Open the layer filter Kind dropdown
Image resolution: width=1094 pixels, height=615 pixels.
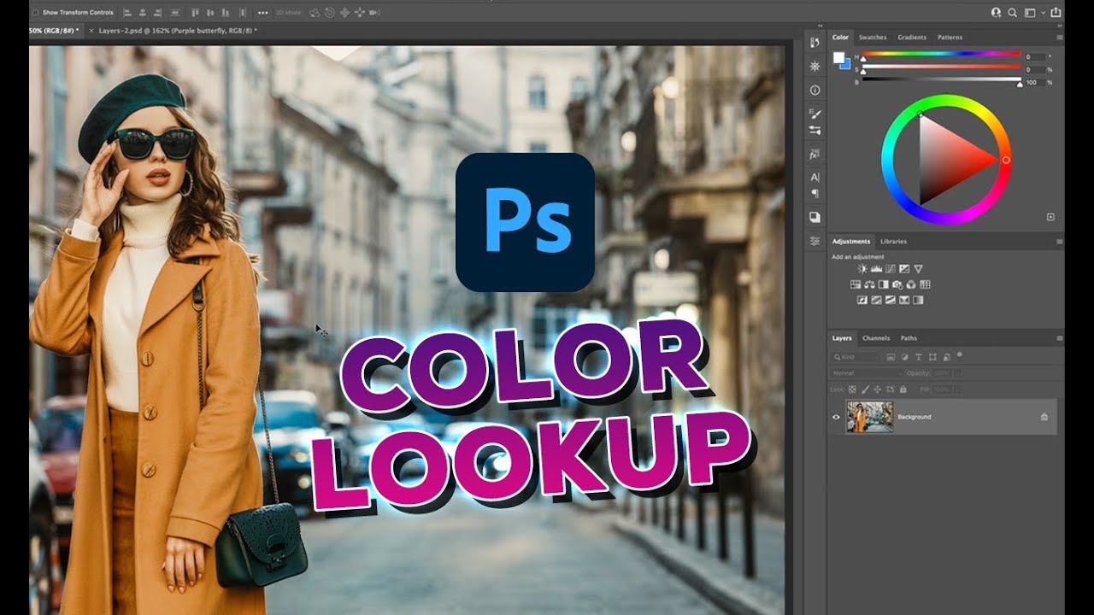tap(856, 357)
